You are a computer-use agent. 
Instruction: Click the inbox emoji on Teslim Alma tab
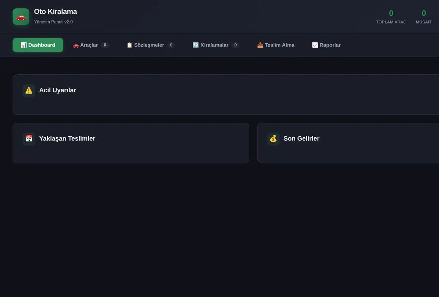point(260,45)
